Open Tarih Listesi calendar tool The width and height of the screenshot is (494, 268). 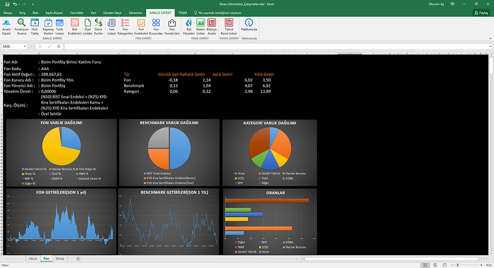(60, 27)
